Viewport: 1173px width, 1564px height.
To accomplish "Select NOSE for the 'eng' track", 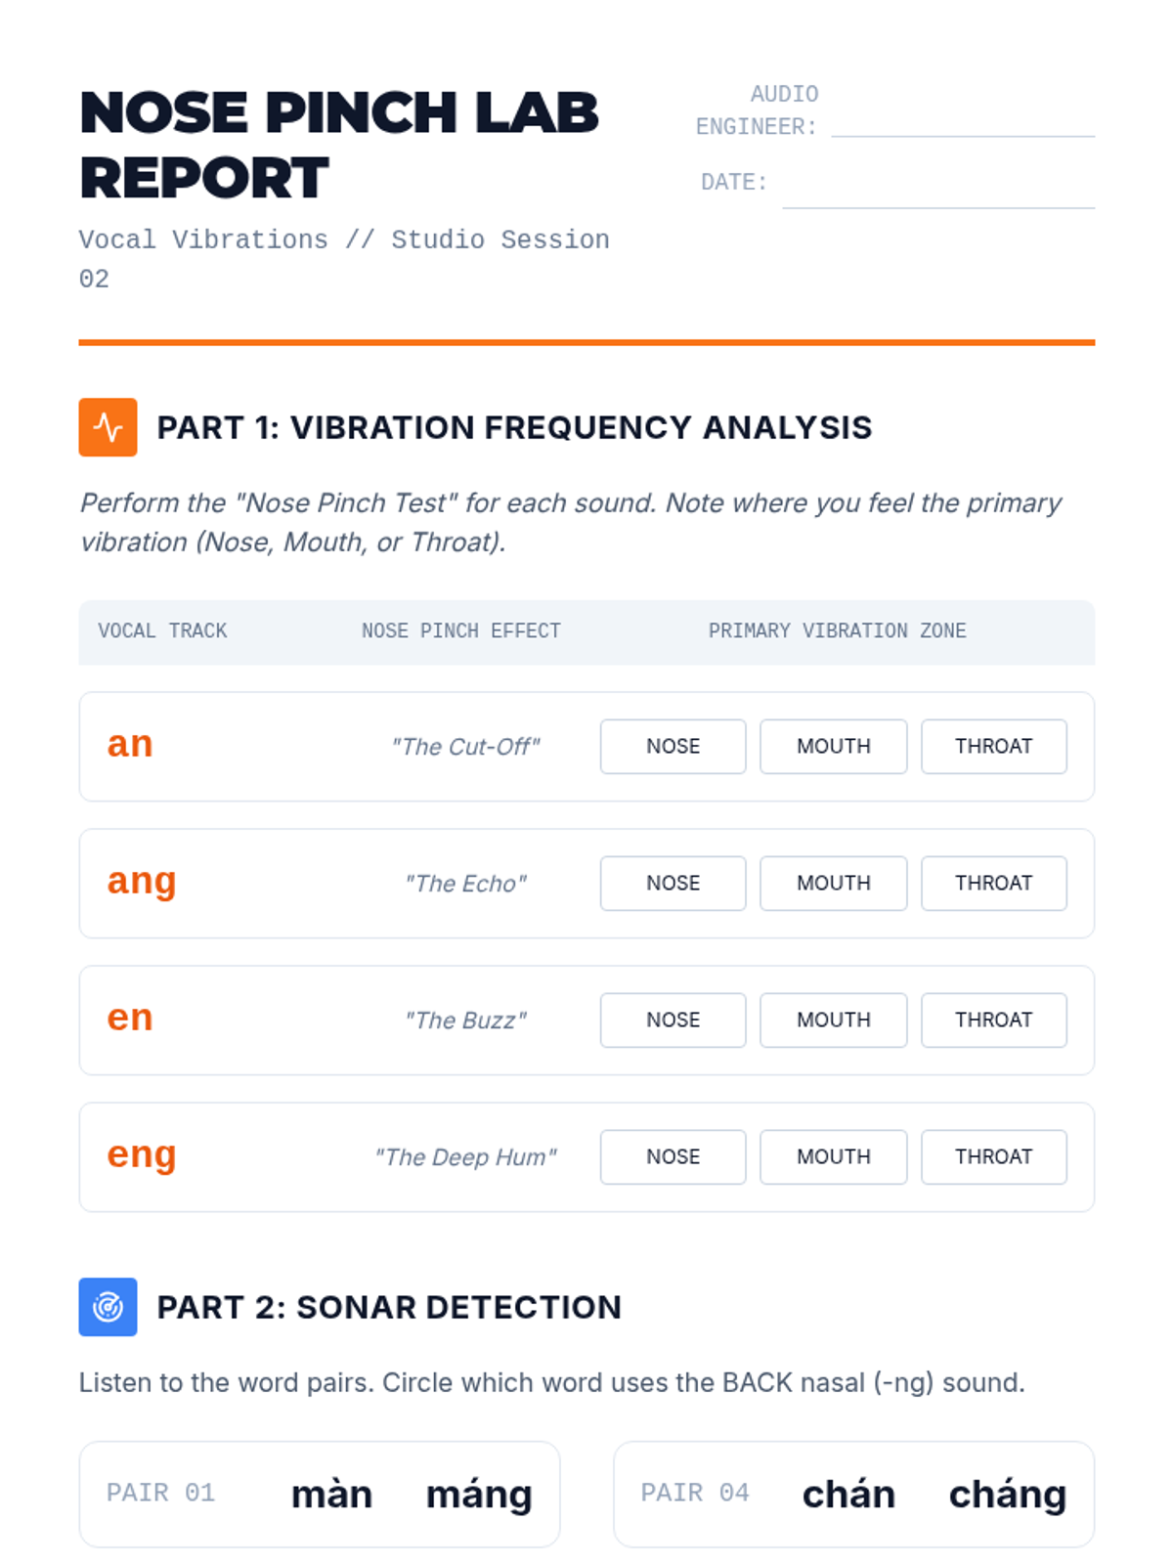I will click(673, 1157).
